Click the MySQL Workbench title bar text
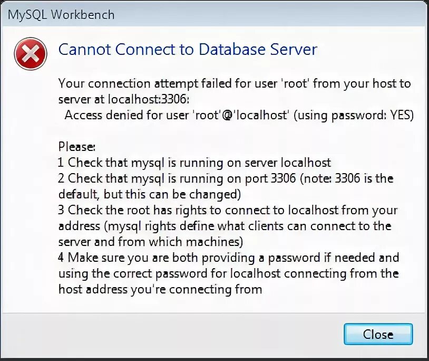The width and height of the screenshot is (429, 361). [61, 14]
